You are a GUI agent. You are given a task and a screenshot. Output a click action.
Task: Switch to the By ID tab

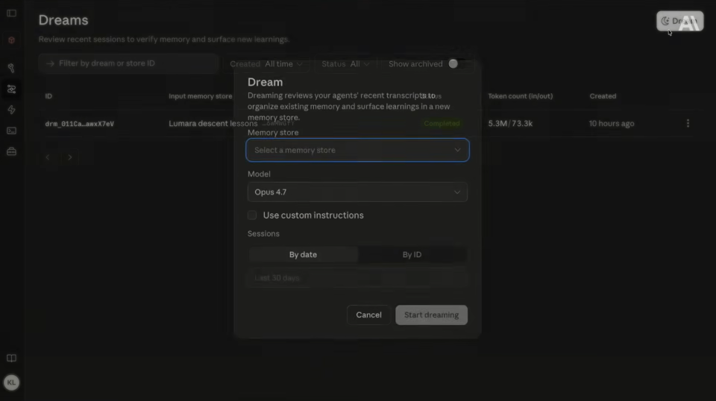412,255
